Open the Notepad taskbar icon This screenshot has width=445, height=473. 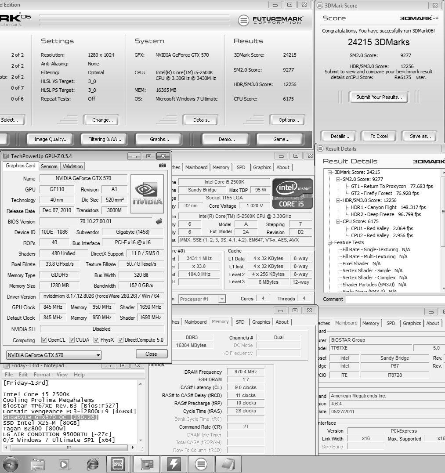pyautogui.click(x=228, y=464)
